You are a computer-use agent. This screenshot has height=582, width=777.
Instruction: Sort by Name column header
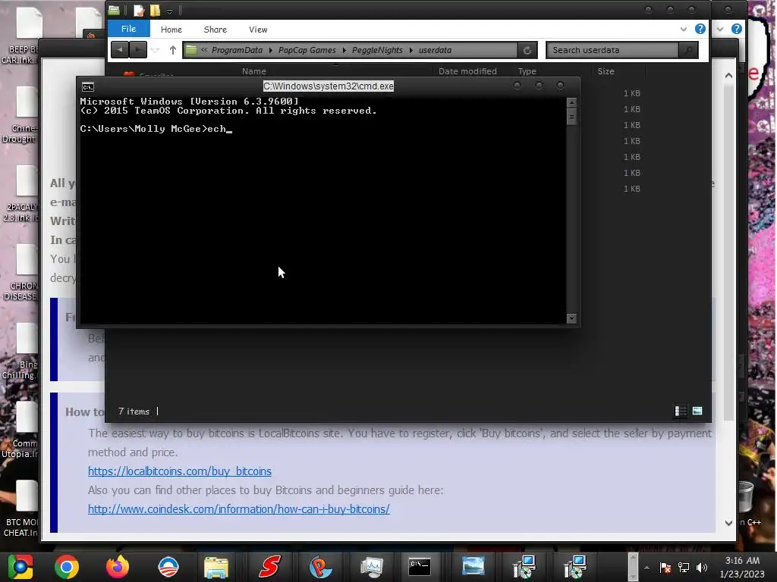[253, 71]
